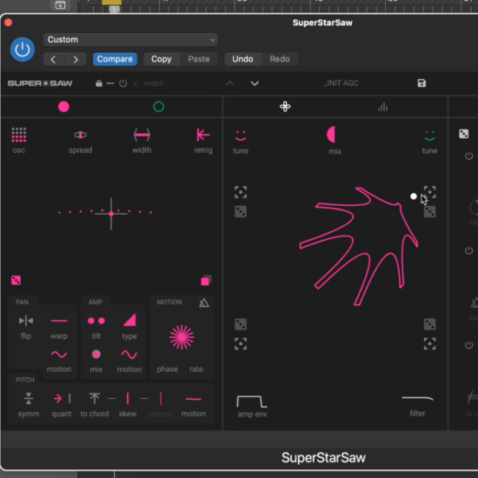478x478 pixels.
Task: Click the white dice randomize icon top right
Action: pos(464,134)
